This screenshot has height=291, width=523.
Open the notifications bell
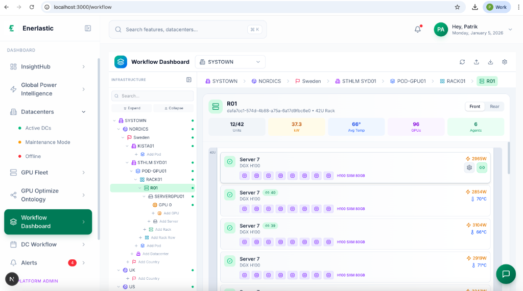pyautogui.click(x=418, y=29)
